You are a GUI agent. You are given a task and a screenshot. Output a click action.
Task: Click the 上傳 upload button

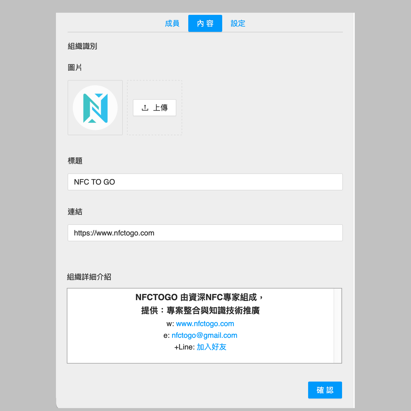click(x=155, y=108)
